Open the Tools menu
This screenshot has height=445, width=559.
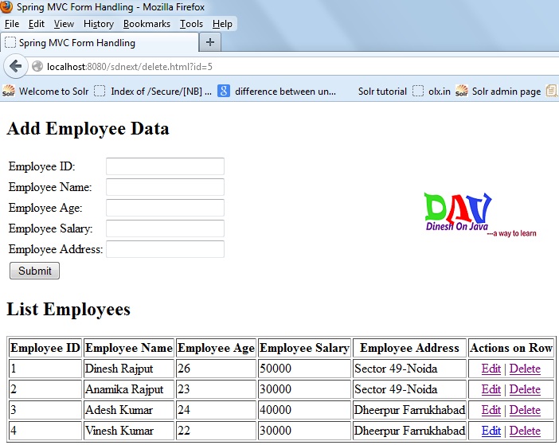click(x=191, y=24)
